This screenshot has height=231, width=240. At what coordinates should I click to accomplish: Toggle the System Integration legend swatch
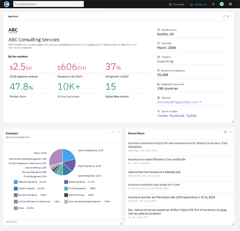[x=16, y=188]
